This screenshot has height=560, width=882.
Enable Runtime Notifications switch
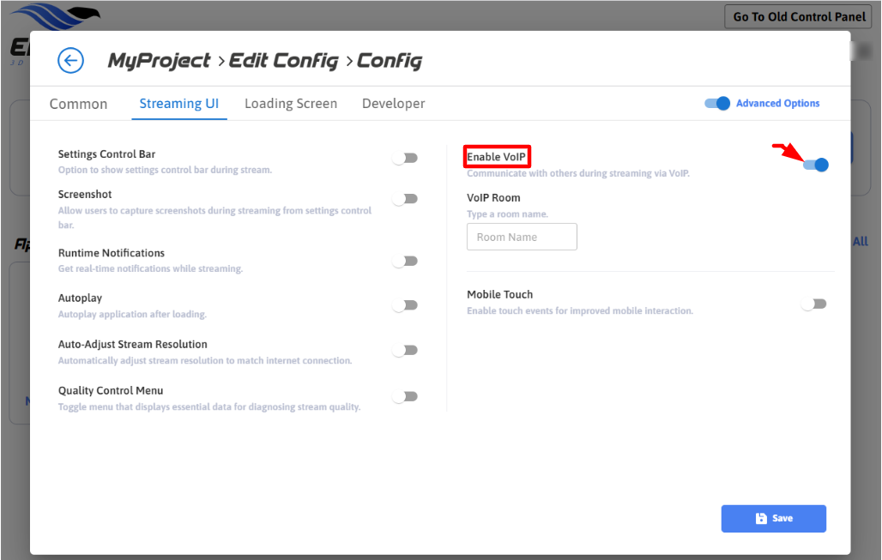[405, 262]
